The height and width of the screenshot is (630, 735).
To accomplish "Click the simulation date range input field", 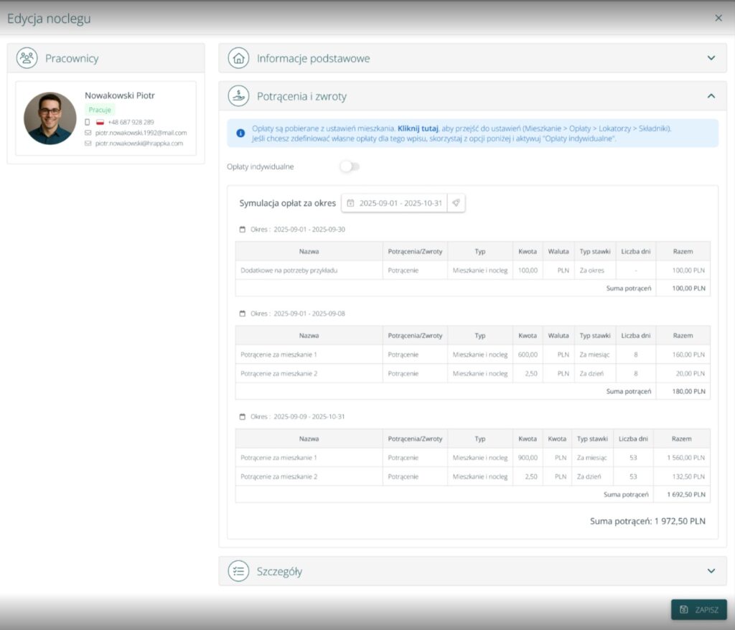I will [x=400, y=203].
